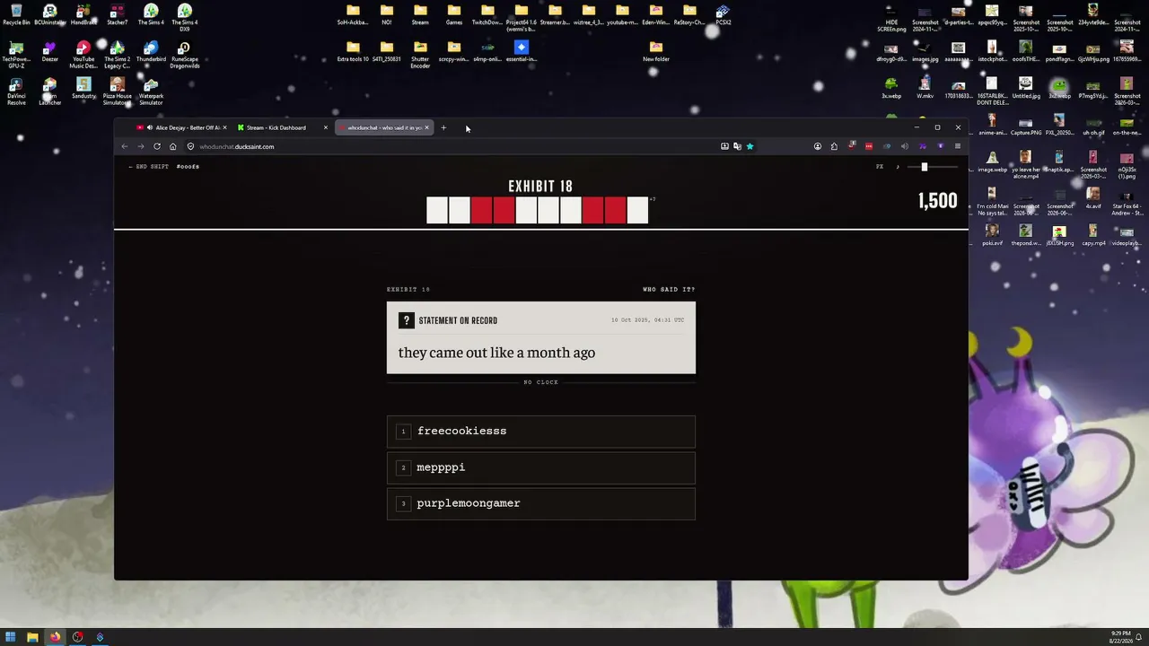Switch to Alice Deejay - Better Off Alone tab

coord(180,127)
